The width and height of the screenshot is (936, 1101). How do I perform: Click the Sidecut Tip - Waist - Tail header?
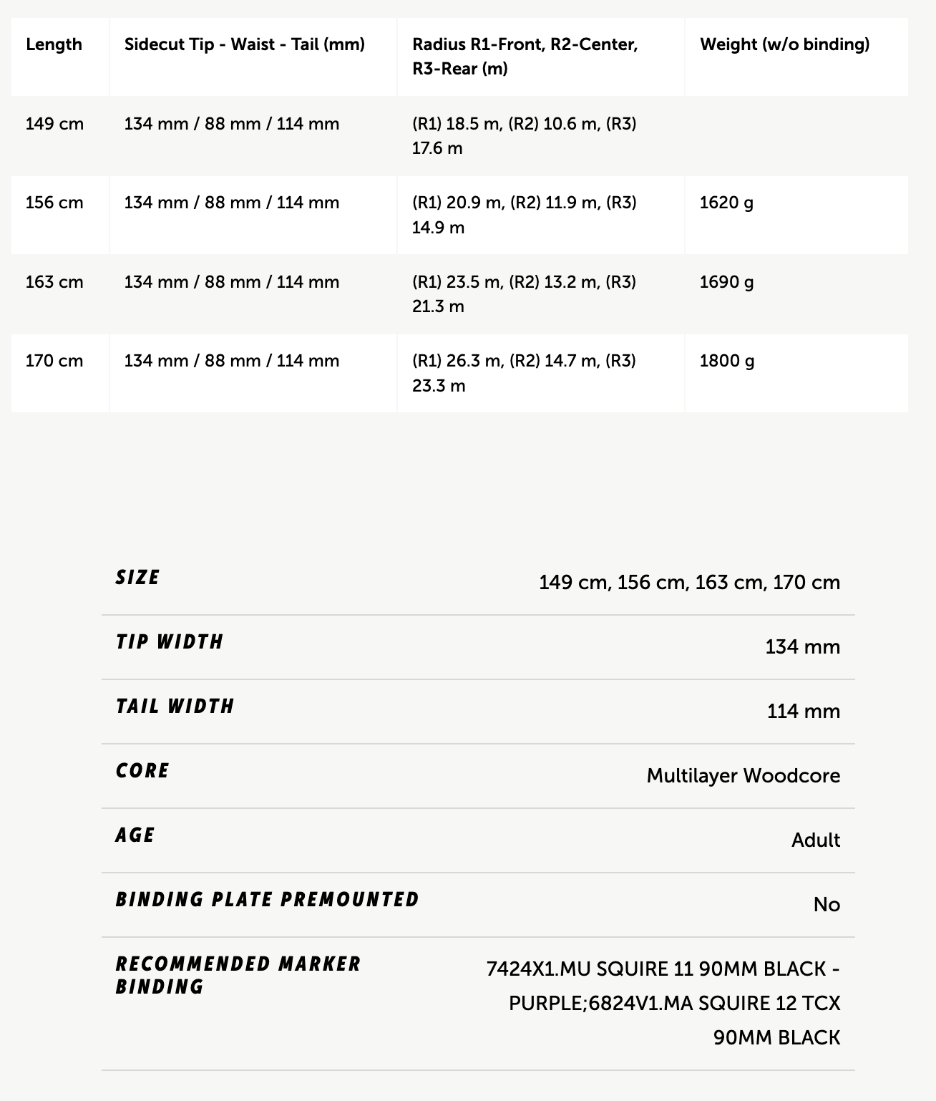click(x=244, y=44)
